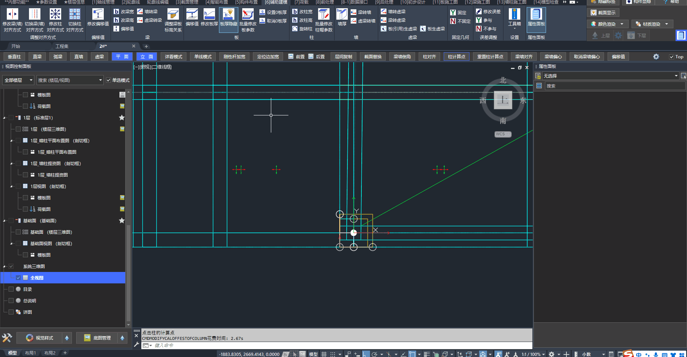Open the 属性面板 ribbon icon

536,15
